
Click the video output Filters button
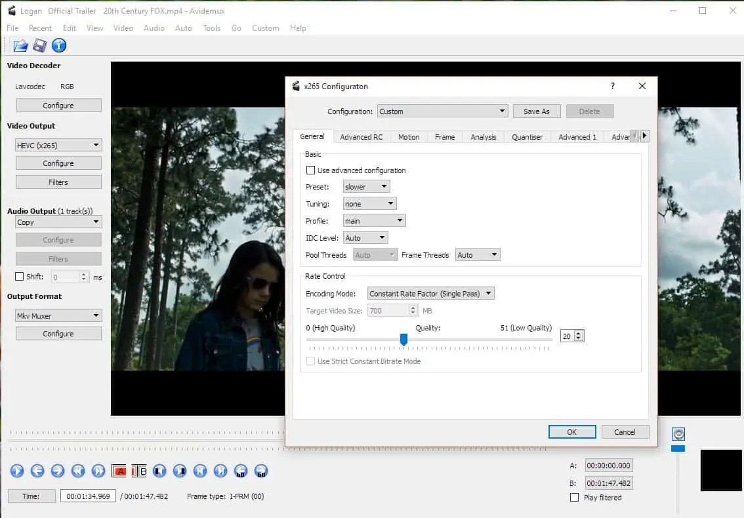coord(58,182)
